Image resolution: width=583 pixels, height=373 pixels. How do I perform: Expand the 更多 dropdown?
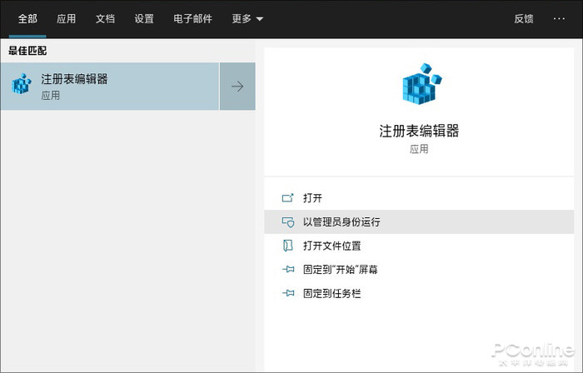247,18
